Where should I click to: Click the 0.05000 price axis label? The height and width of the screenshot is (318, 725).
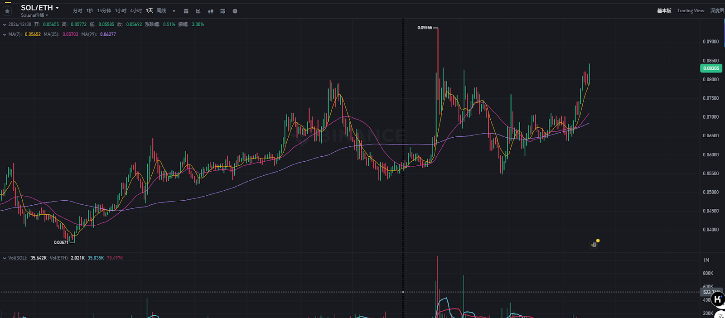[x=710, y=192]
